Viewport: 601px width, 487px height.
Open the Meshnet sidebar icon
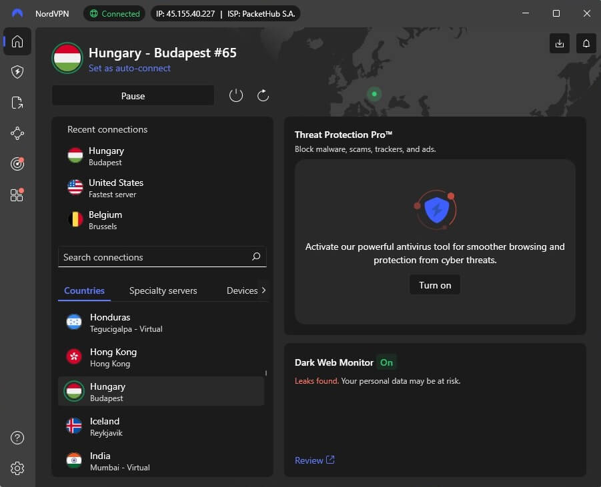pyautogui.click(x=17, y=133)
